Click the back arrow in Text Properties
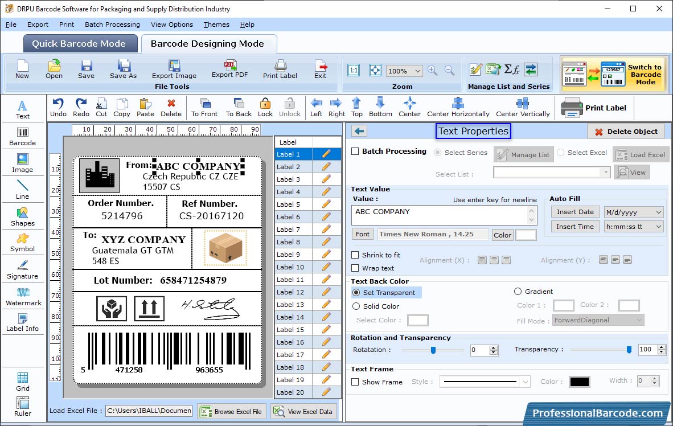Image resolution: width=673 pixels, height=426 pixels. [359, 131]
